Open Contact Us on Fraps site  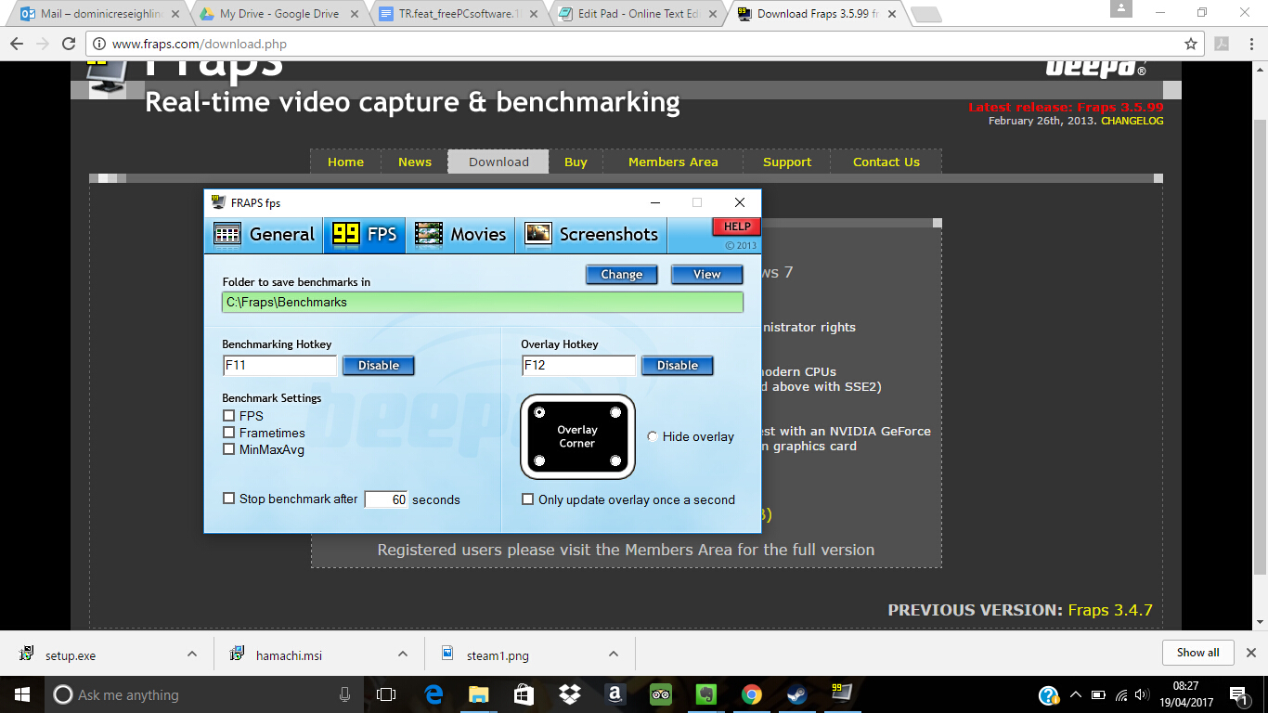coord(886,162)
